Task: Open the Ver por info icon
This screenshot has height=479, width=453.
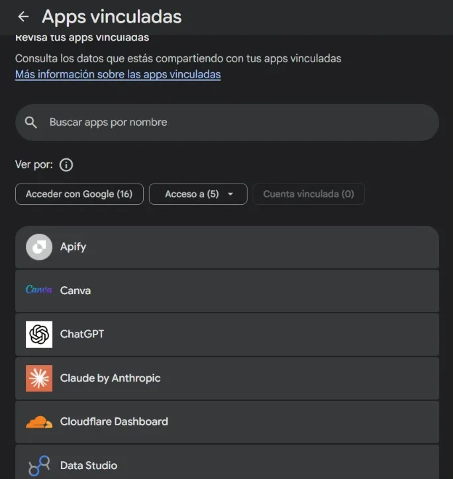Action: [66, 165]
